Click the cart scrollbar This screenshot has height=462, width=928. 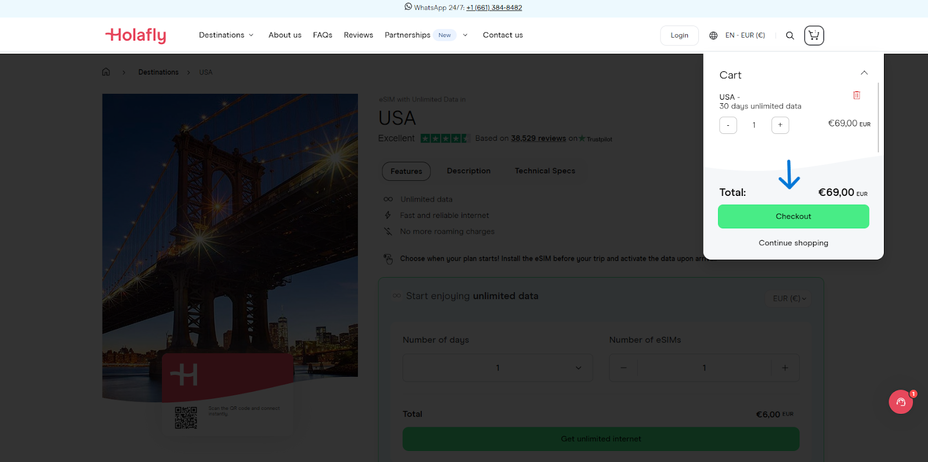pos(878,117)
